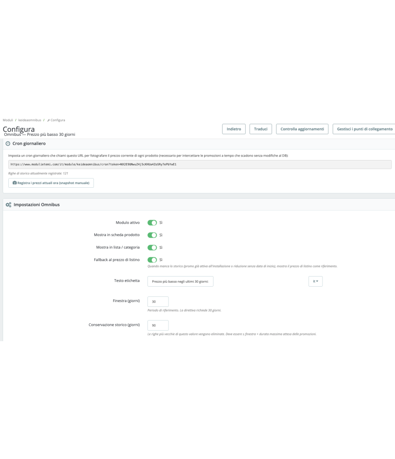Click 'Omnibus — Prezzo più basso 30 giorni' subtitle
The width and height of the screenshot is (395, 459).
[x=39, y=135]
